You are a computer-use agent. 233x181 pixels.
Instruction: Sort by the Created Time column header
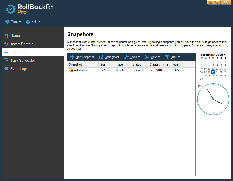click(159, 64)
